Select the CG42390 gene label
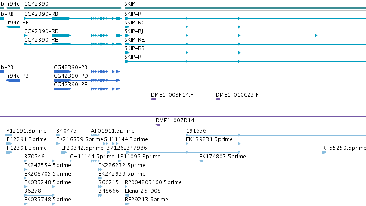366x206 pixels. [36, 4]
